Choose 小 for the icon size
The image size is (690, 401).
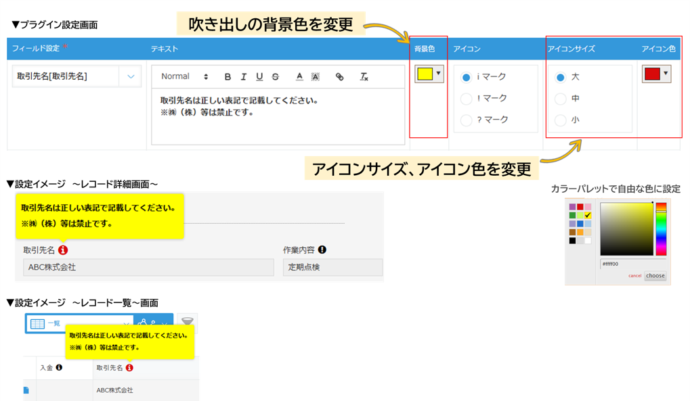(561, 120)
